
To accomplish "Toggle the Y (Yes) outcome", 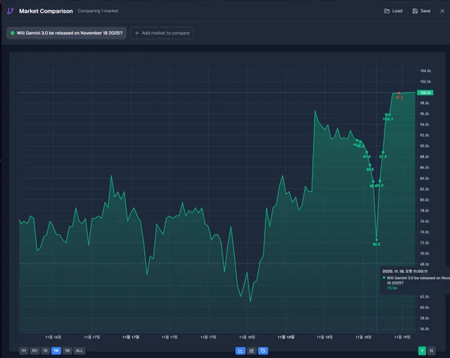I will coord(422,351).
